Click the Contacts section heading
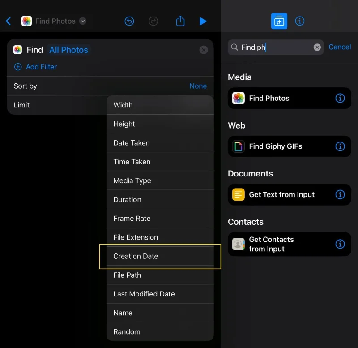This screenshot has height=348, width=358. pyautogui.click(x=245, y=222)
